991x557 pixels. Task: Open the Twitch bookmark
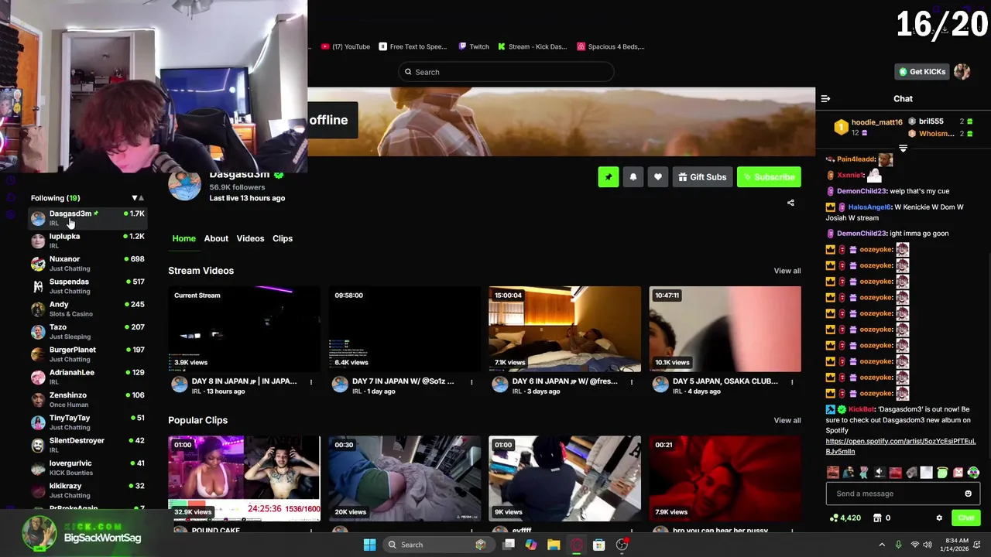pyautogui.click(x=473, y=46)
